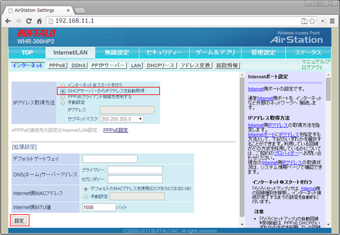Viewport: 340px width, 235px height.
Task: Click the main content vertical scrollbar
Action: click(x=242, y=146)
